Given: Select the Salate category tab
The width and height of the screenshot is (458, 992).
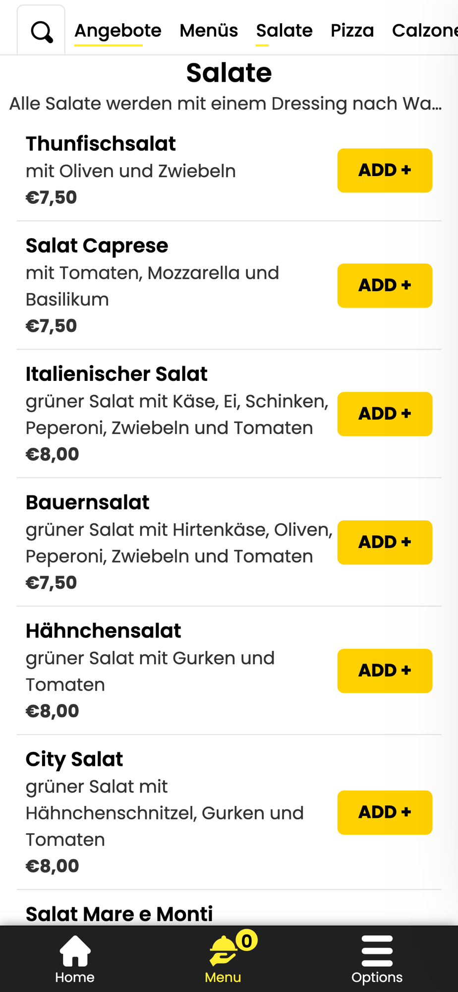Looking at the screenshot, I should pyautogui.click(x=284, y=31).
